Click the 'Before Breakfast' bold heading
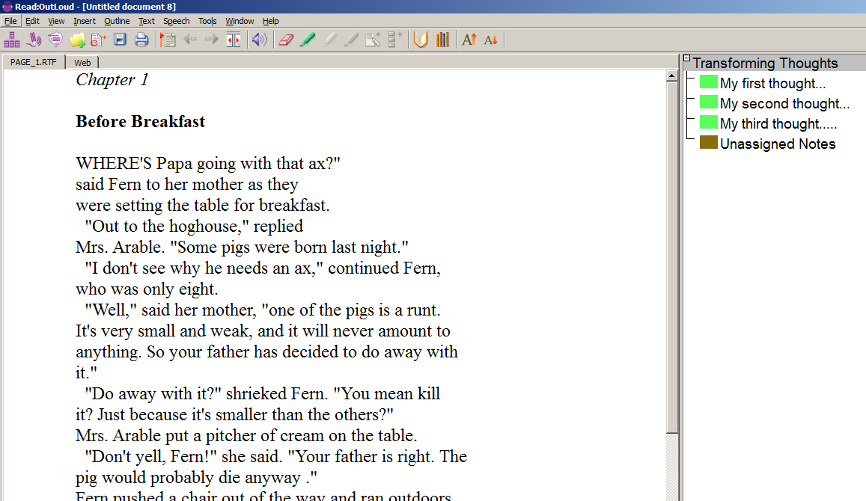Image resolution: width=866 pixels, height=501 pixels. 140,121
